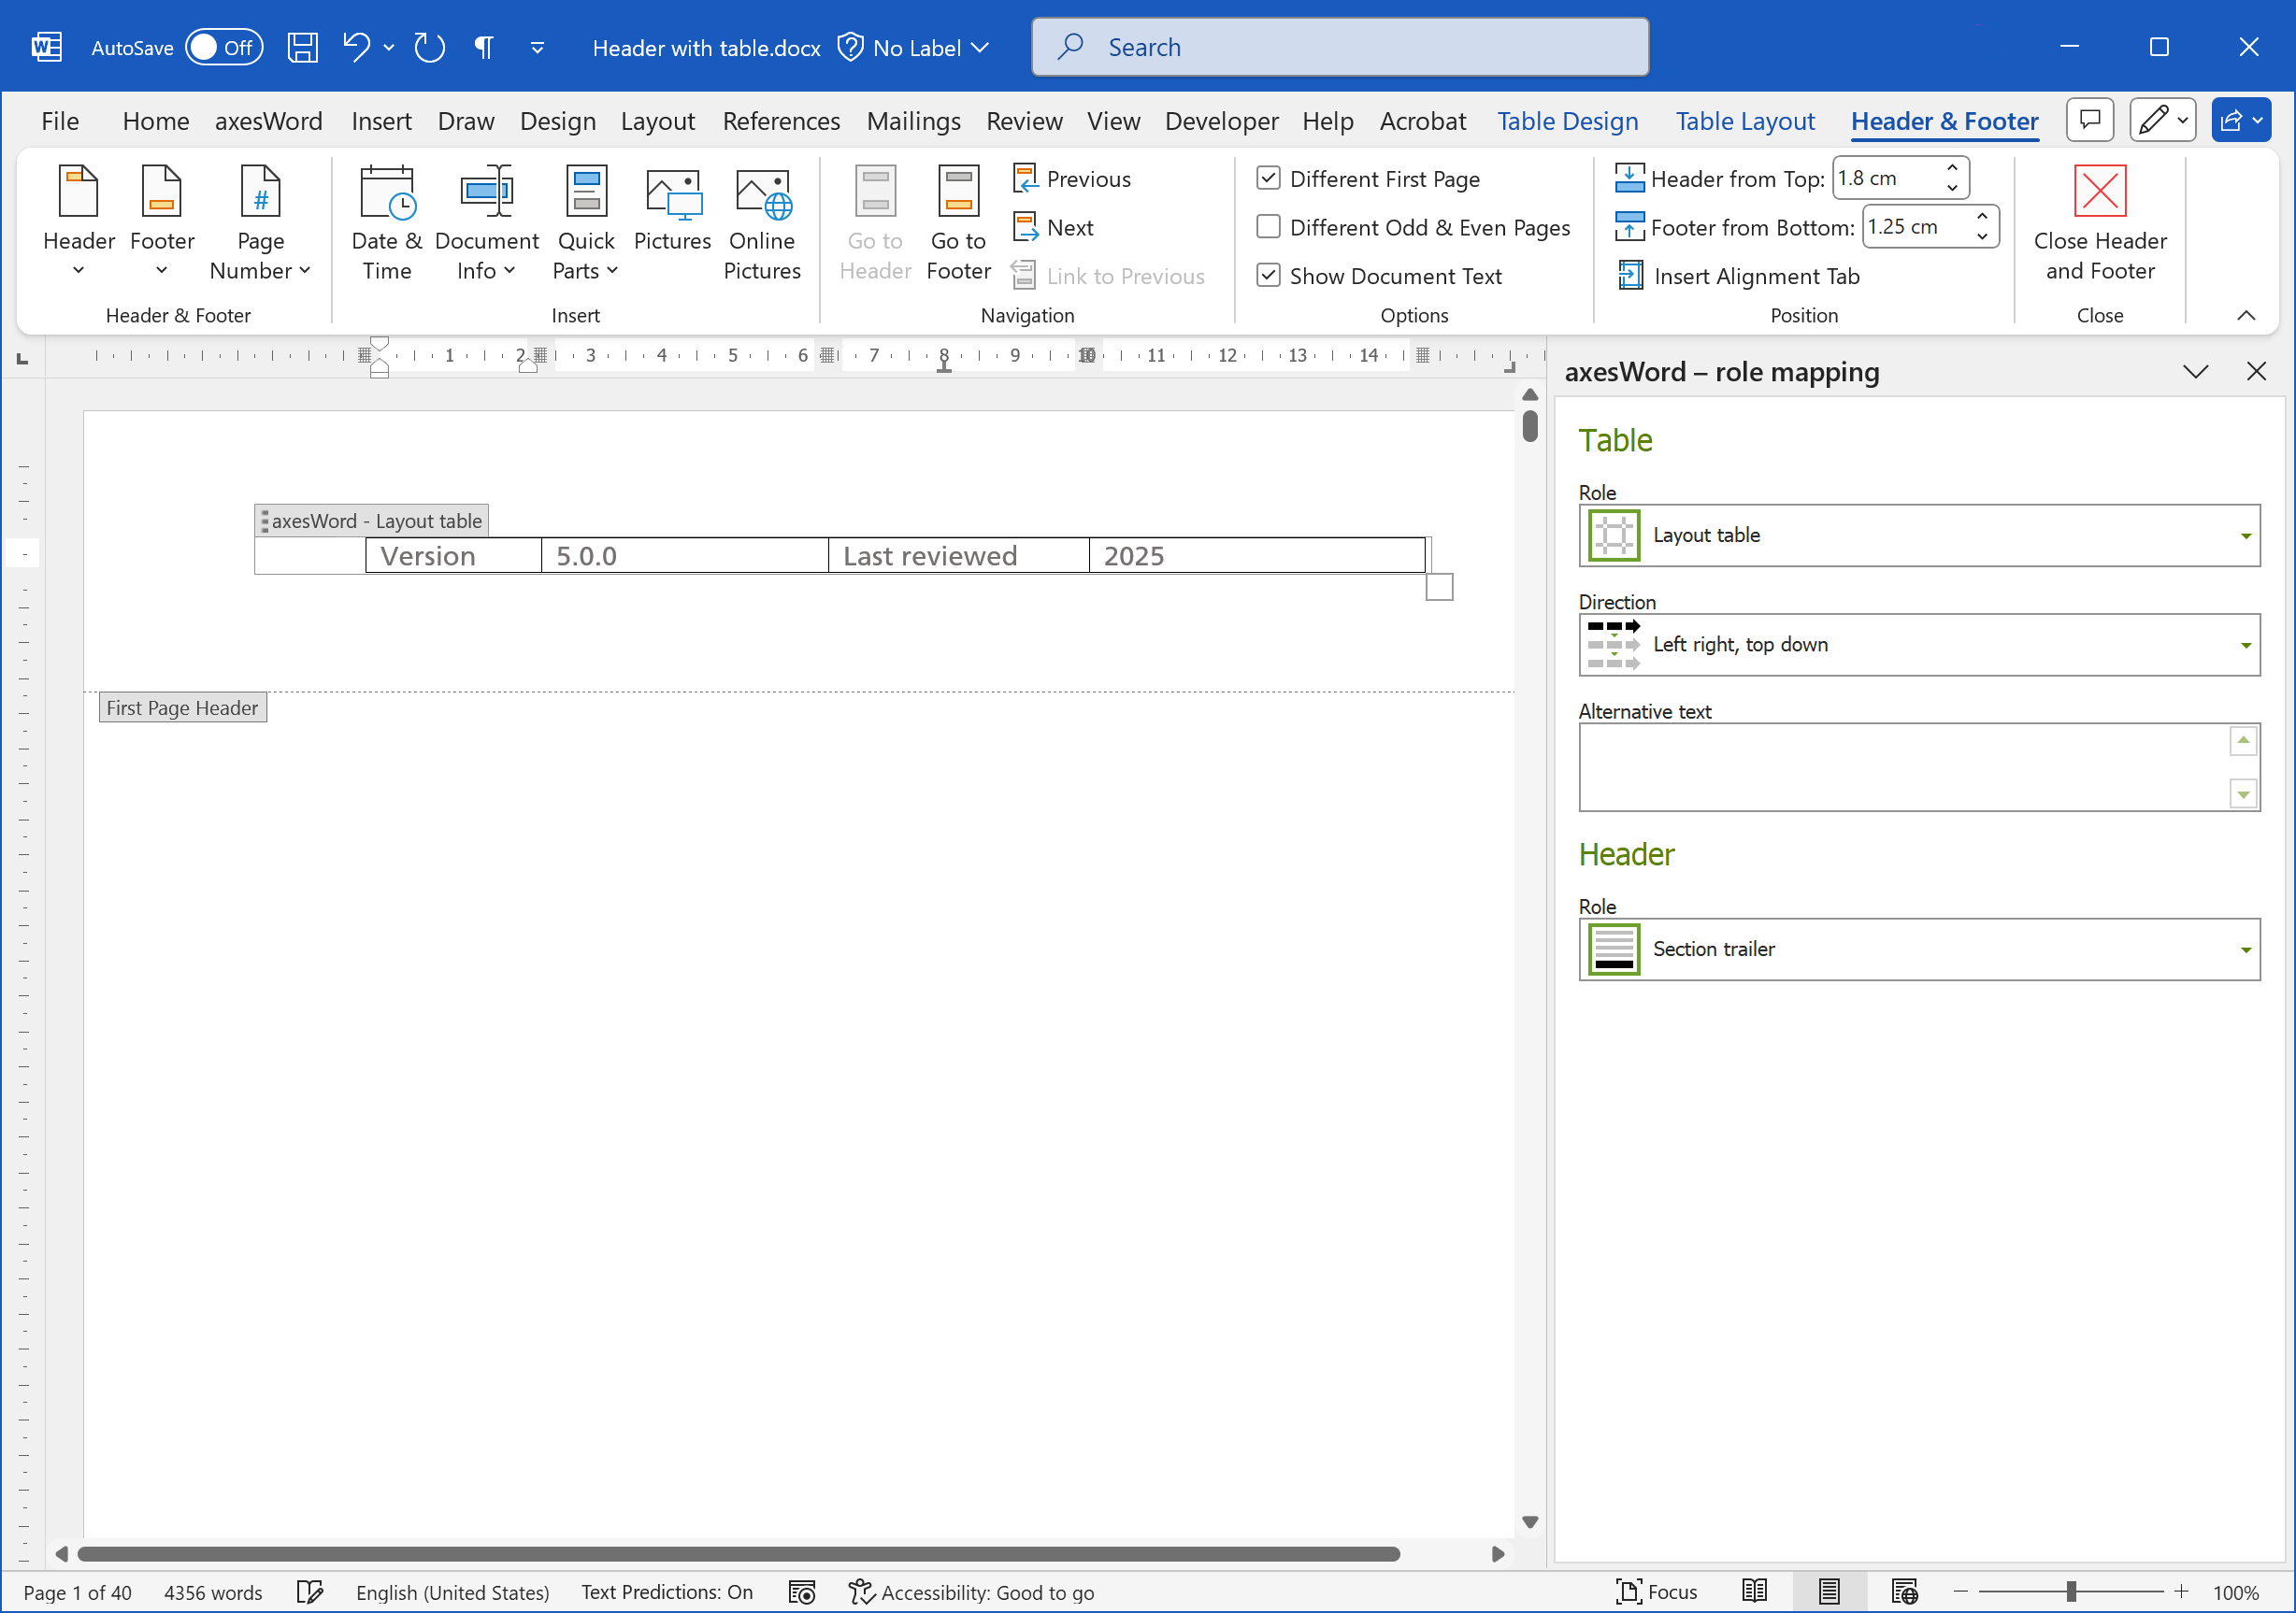Open axesWord pane options chevron
The image size is (2296, 1613).
tap(2195, 372)
